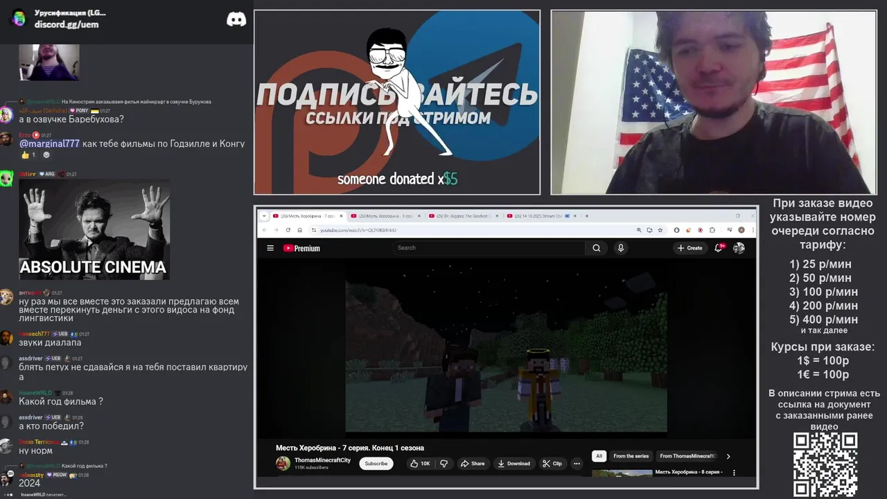
Task: Click message 'звуки диалапа'
Action: pos(50,342)
